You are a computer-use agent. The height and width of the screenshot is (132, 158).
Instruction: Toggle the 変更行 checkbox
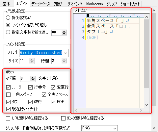tap(53, 88)
